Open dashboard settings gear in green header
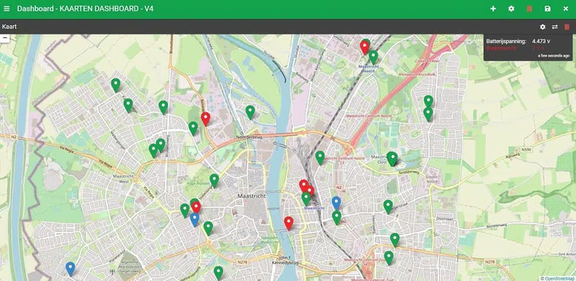The image size is (576, 281). 511,9
